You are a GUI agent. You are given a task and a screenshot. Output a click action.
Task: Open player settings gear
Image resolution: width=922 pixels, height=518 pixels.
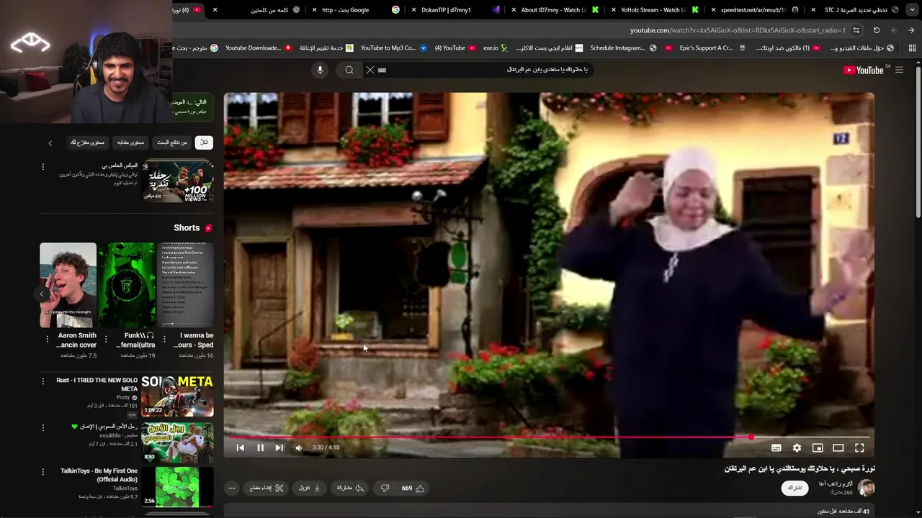coord(797,447)
